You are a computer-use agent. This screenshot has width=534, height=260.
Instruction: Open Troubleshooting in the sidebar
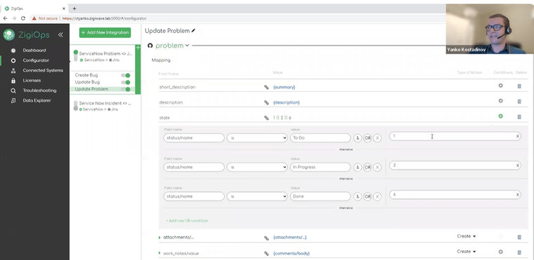(39, 90)
